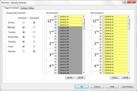137x91 pixels.
Task: Select Schedule 2 for Monday
Action: tap(34, 27)
